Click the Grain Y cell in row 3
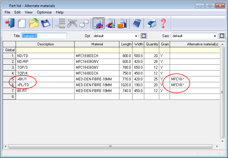 tap(164, 67)
